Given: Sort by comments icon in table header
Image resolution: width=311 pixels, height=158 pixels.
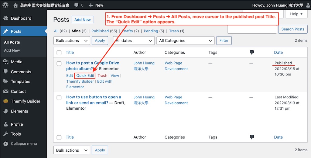Looking at the screenshot, I should point(252,52).
